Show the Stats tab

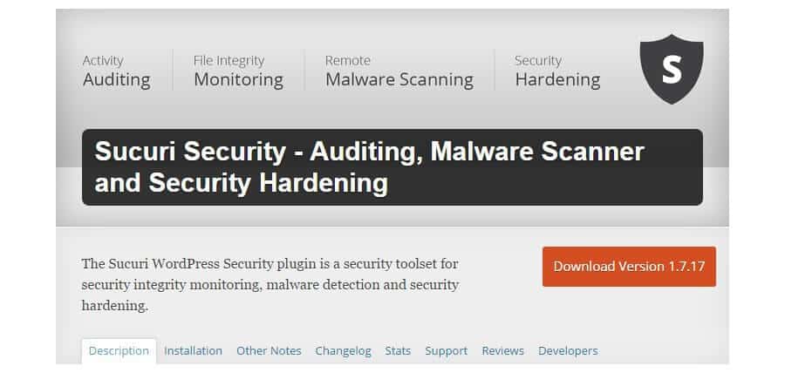pos(398,351)
